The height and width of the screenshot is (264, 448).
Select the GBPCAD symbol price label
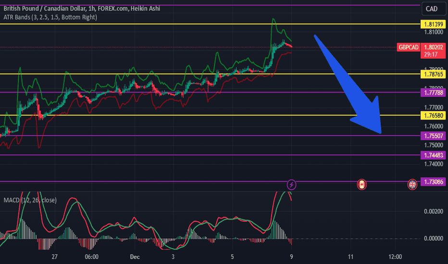(x=408, y=48)
